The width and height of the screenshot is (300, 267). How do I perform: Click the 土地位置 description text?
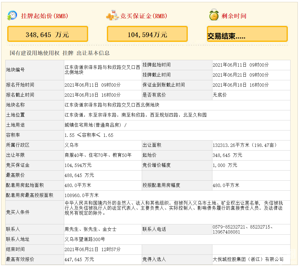[136, 115]
